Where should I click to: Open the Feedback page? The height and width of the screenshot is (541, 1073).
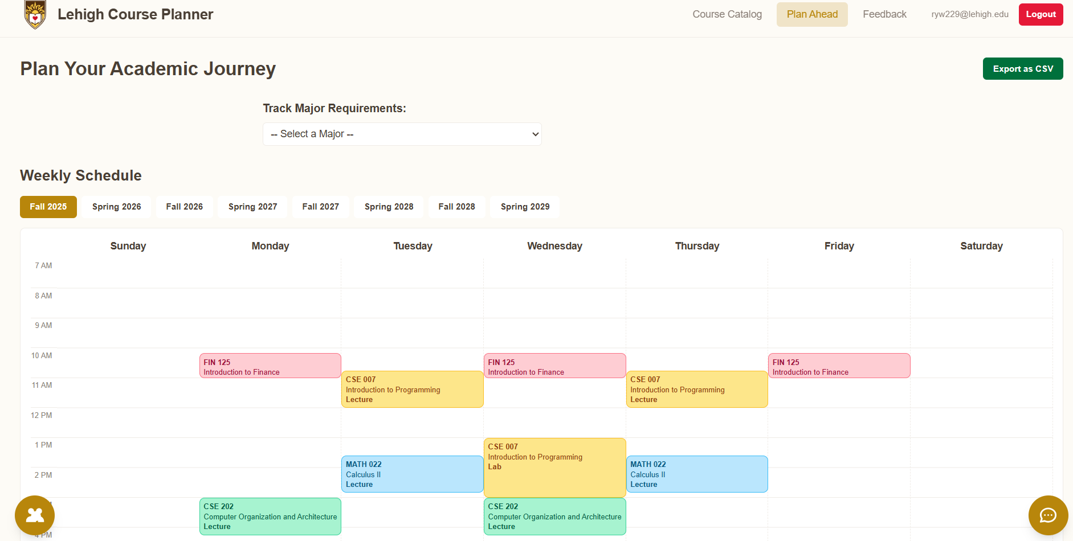[x=884, y=14]
